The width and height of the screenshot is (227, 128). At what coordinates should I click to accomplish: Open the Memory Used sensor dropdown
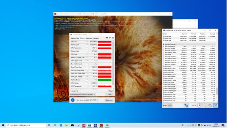(87, 51)
